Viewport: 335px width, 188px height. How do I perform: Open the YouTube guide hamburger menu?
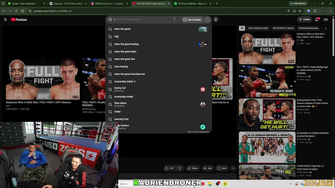pos(5,20)
